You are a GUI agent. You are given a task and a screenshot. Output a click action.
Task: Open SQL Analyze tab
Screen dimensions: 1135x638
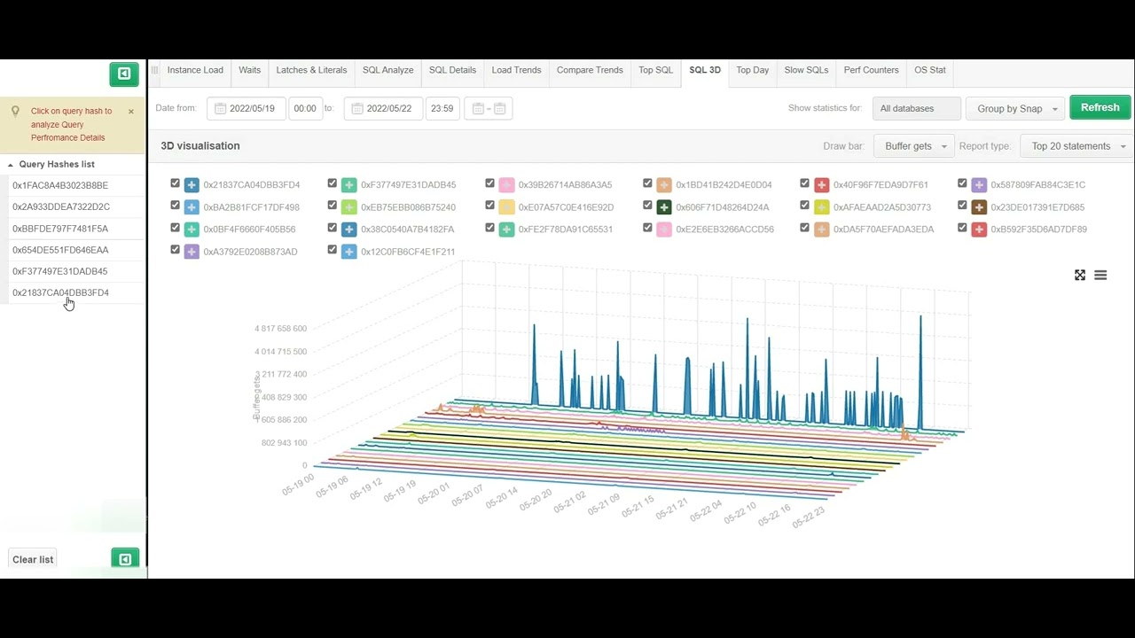point(387,70)
